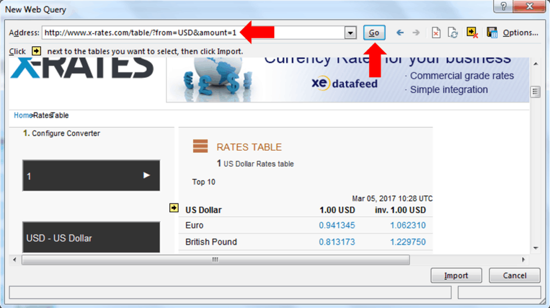Click the xe datafeed banner logo
The image size is (550, 308).
pos(344,83)
